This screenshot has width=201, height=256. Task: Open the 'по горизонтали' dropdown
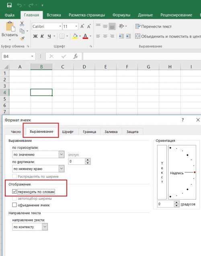[x=38, y=154]
